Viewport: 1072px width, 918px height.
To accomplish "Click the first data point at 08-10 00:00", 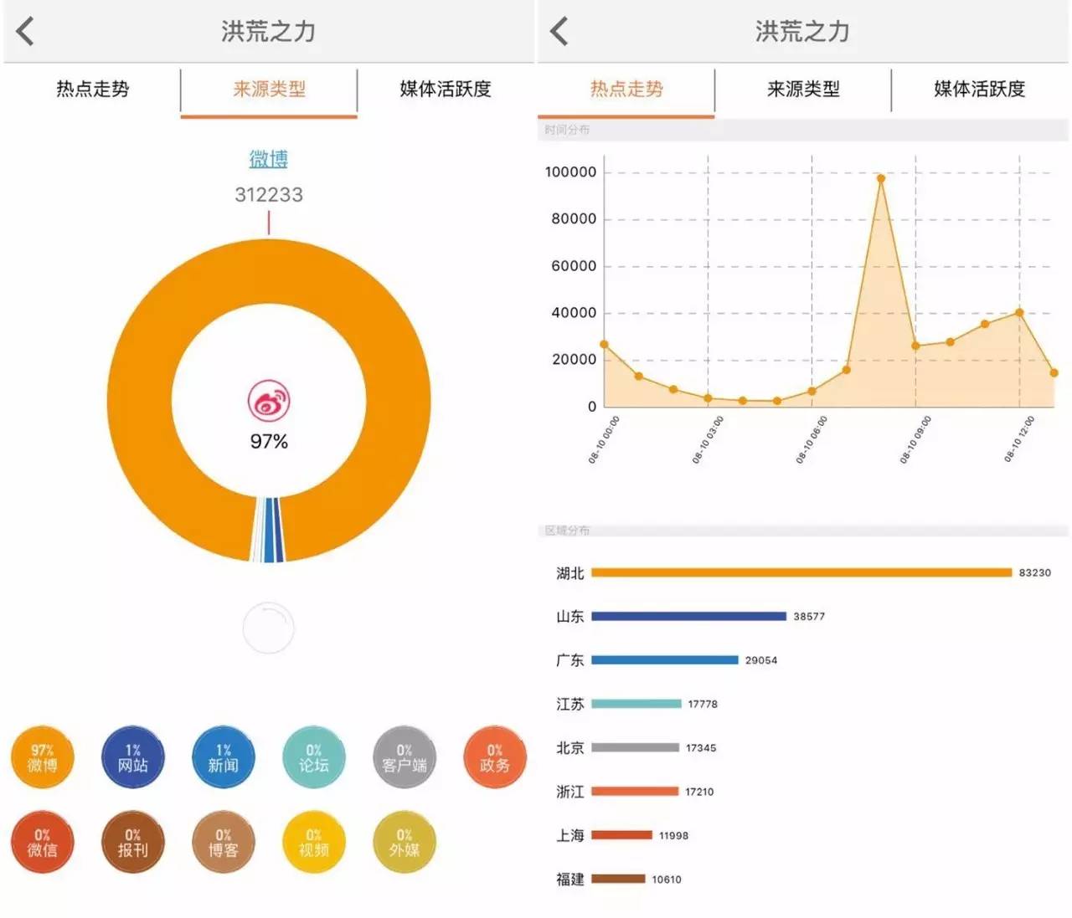I will [604, 344].
